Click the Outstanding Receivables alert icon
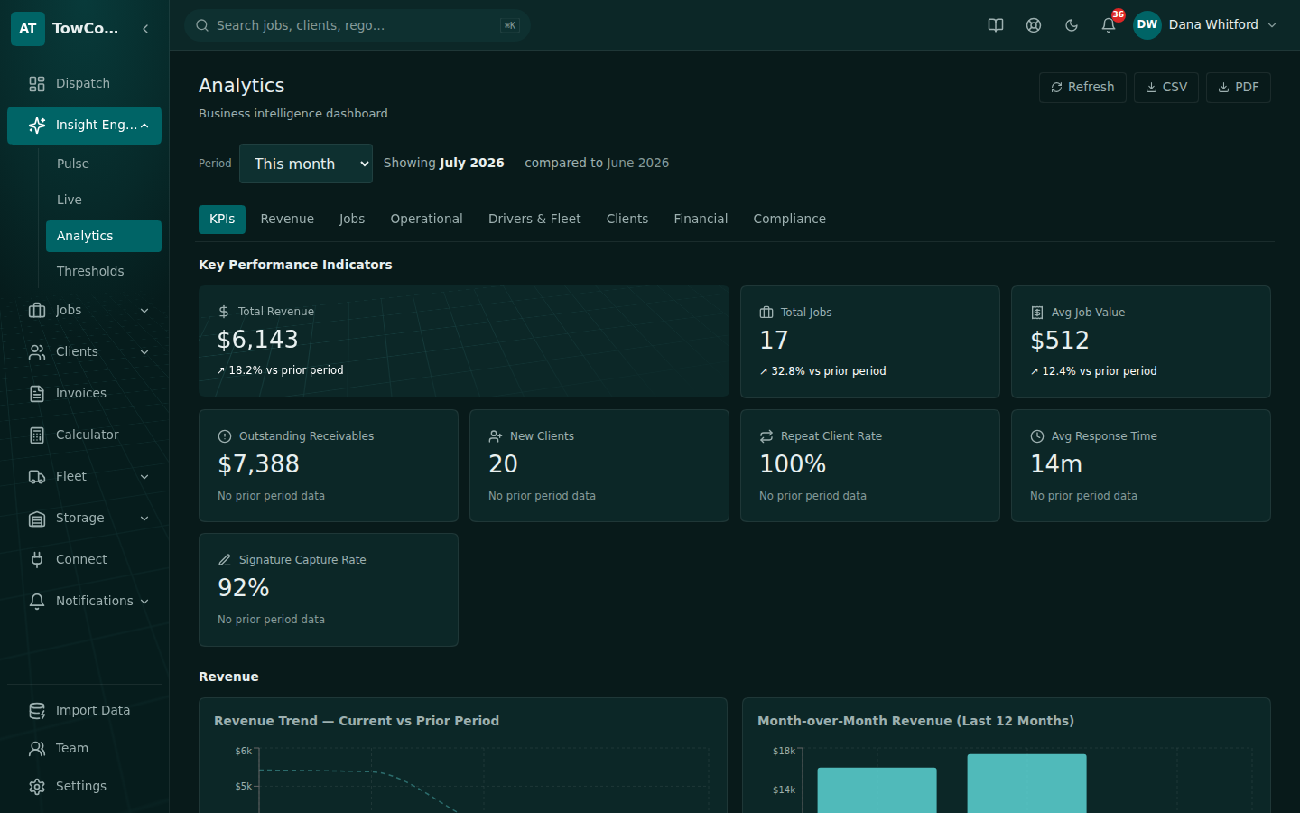Image resolution: width=1300 pixels, height=813 pixels. click(x=225, y=436)
